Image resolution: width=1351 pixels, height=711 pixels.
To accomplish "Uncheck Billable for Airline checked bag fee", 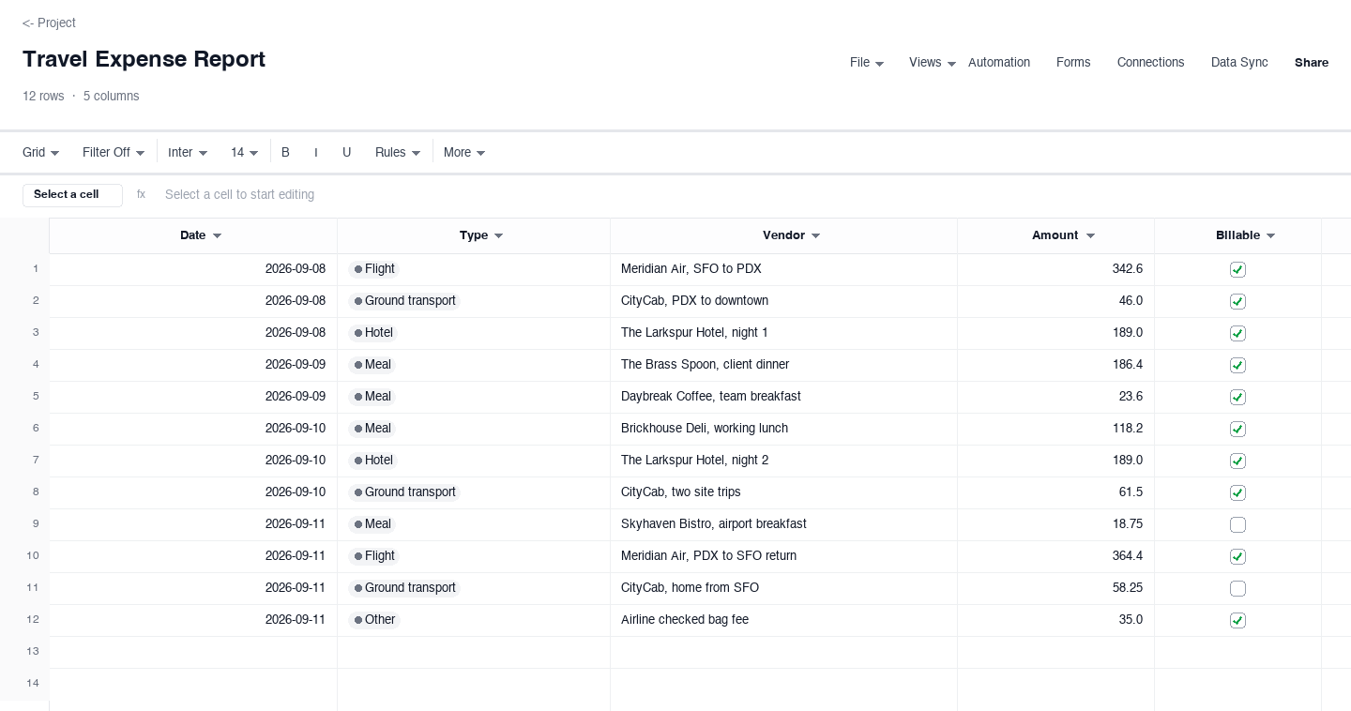I will coord(1237,620).
